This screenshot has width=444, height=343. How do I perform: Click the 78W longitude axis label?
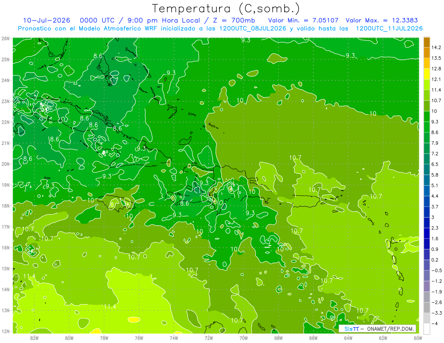104,338
